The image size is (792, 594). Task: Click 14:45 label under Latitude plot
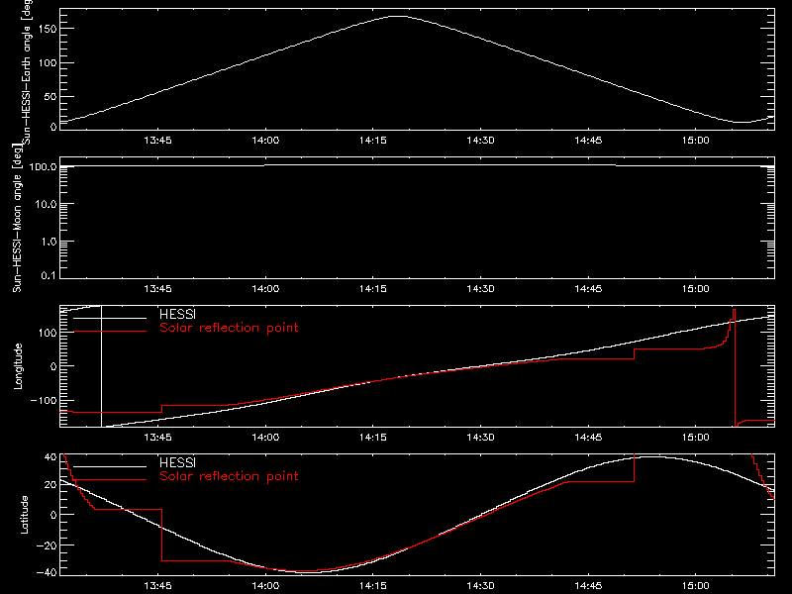(588, 586)
